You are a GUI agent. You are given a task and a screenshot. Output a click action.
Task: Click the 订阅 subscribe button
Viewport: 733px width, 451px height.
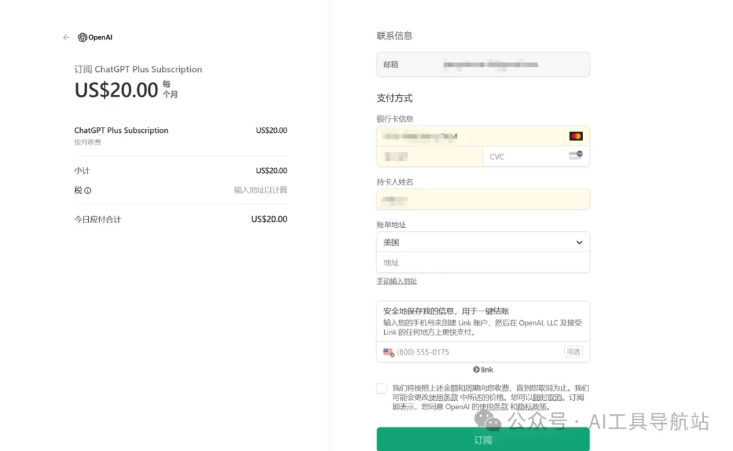483,439
